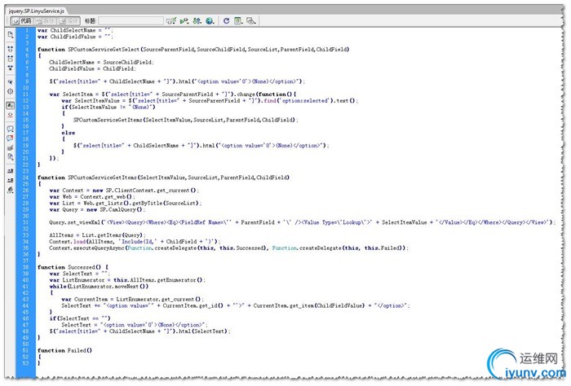The image size is (571, 386).
Task: Open the jquery.SP.LinyuService.js document tab
Action: 36,11
